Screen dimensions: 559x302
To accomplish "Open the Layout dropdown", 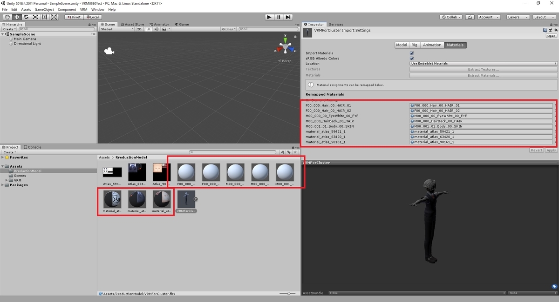I will tap(543, 17).
